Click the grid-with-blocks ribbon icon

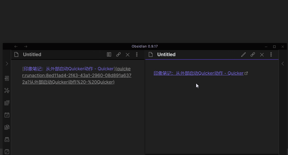click(7, 103)
